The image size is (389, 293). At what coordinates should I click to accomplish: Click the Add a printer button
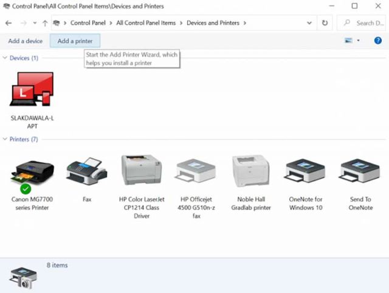(x=75, y=41)
